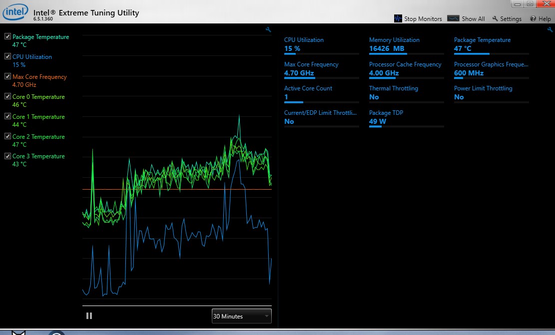
Task: Click the Intel logo
Action: click(15, 12)
